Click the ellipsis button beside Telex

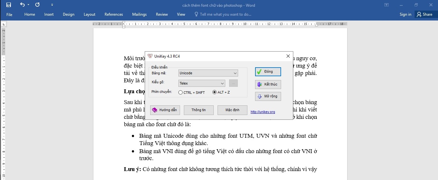pos(234,83)
